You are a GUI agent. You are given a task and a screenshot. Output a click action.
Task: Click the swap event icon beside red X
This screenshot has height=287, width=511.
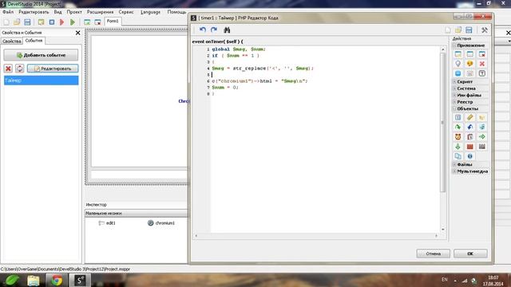[19, 69]
